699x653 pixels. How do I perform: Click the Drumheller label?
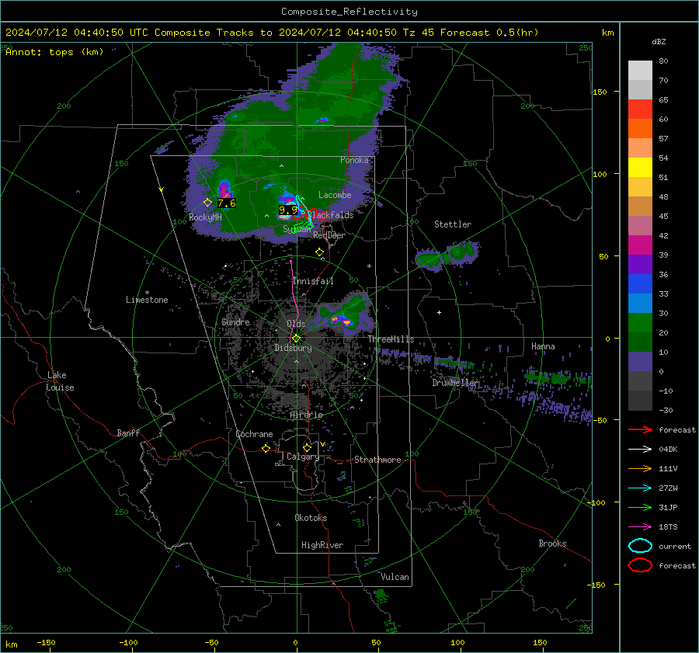coord(456,383)
